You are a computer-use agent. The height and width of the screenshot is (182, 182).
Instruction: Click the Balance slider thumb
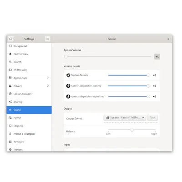[132, 130]
